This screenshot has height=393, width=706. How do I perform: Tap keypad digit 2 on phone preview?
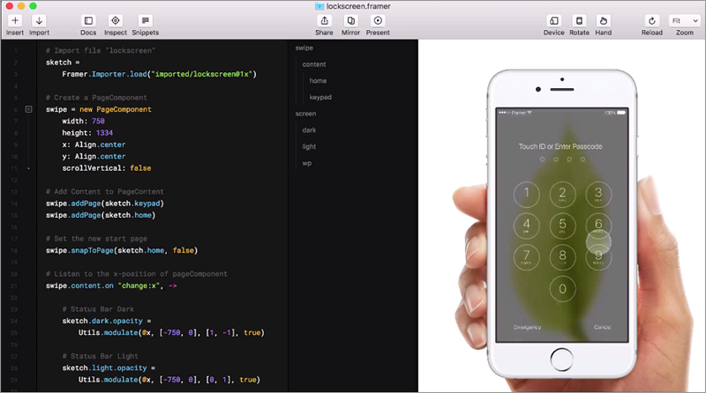[x=562, y=194]
